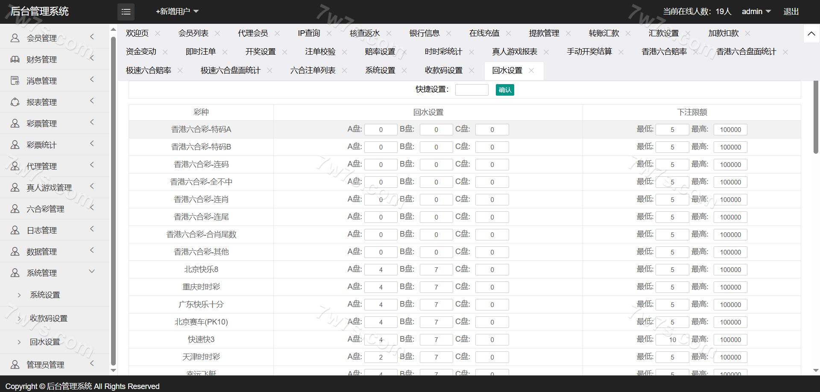
Task: Click the green 确认 button
Action: [505, 90]
